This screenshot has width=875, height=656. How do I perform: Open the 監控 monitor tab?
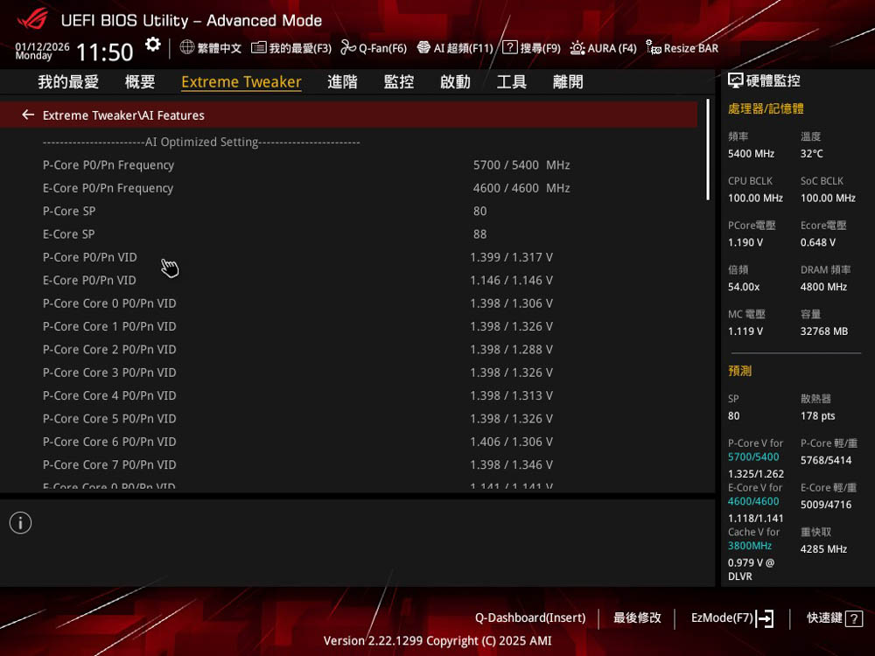(398, 81)
